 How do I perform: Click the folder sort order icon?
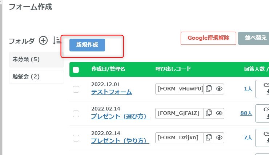[57, 41]
